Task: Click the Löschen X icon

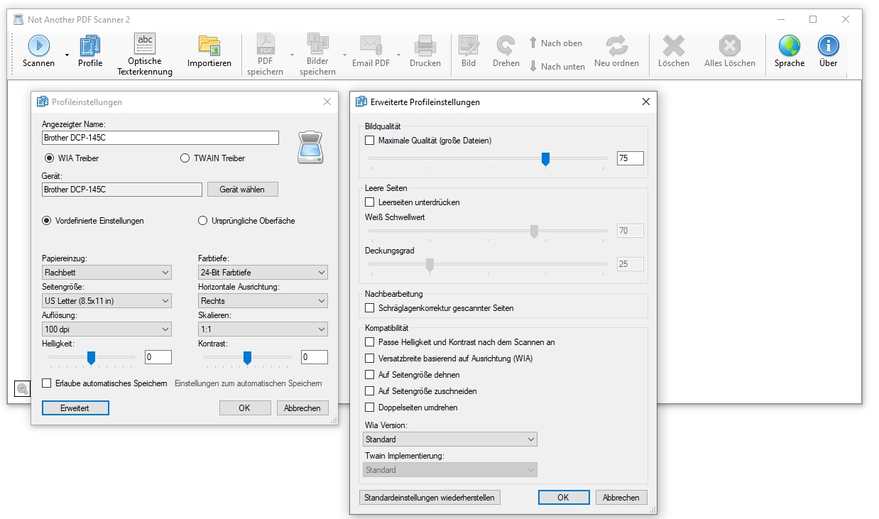Action: click(674, 45)
